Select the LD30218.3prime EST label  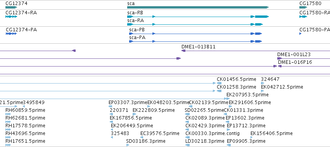(x=205, y=141)
